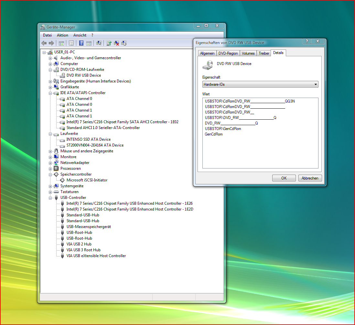The width and height of the screenshot is (355, 325).
Task: Switch to the DVD-Region tab
Action: [x=228, y=53]
